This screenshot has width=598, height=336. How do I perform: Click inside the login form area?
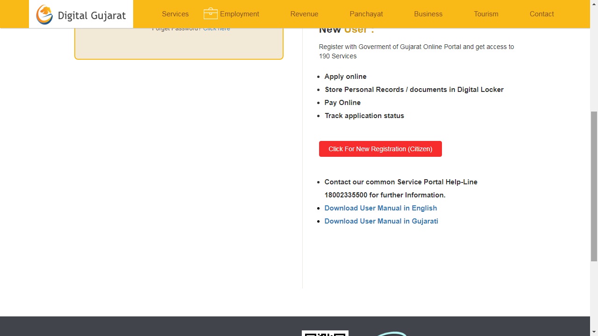click(178, 44)
